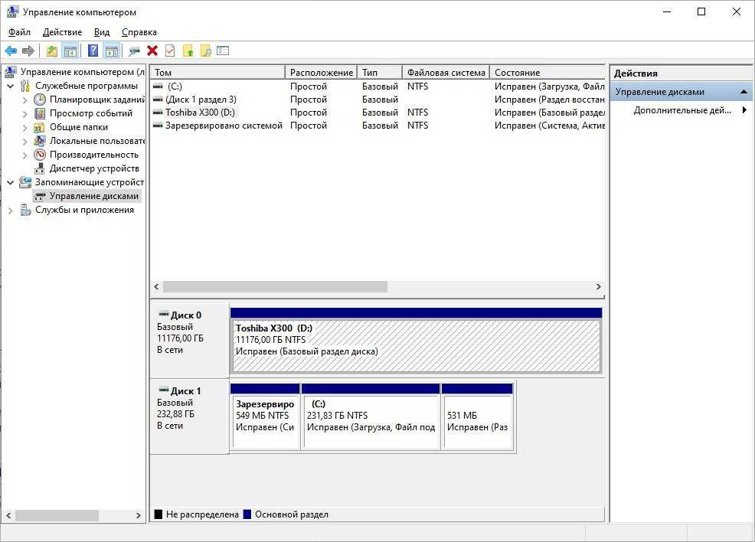Viewport: 755px width, 542px height.
Task: Select Диспетчер устройств in the tree
Action: 93,168
